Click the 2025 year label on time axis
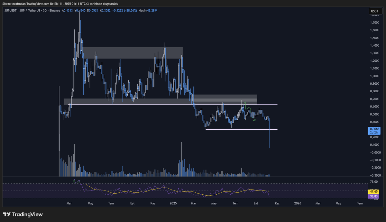 [x=173, y=203]
